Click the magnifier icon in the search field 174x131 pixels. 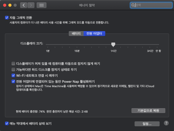[133, 5]
